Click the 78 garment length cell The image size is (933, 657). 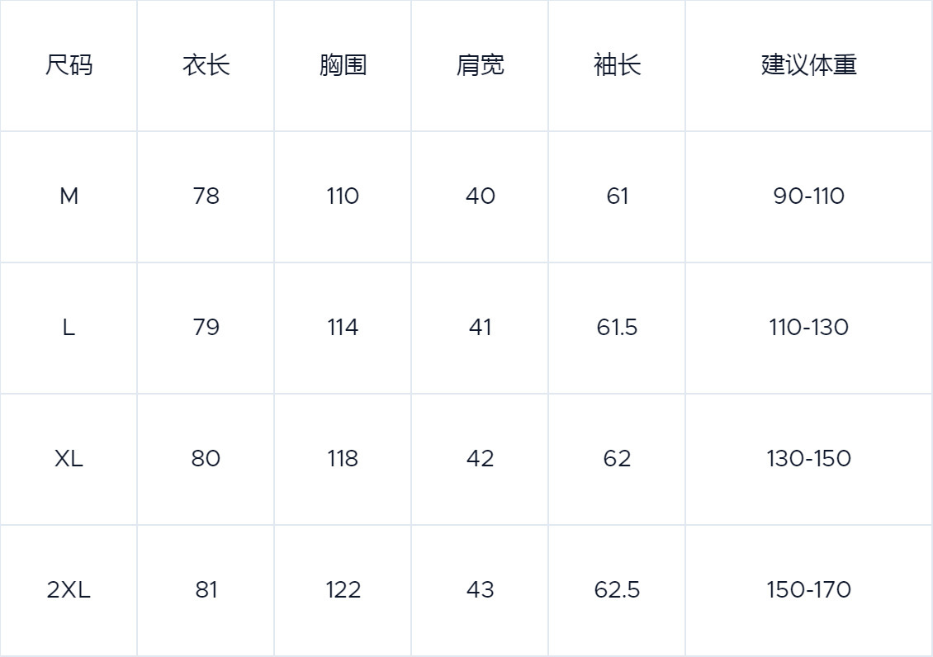(206, 196)
